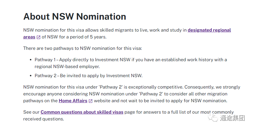Click the underlined 'areas' link text
This screenshot has height=129, width=253.
point(29,37)
